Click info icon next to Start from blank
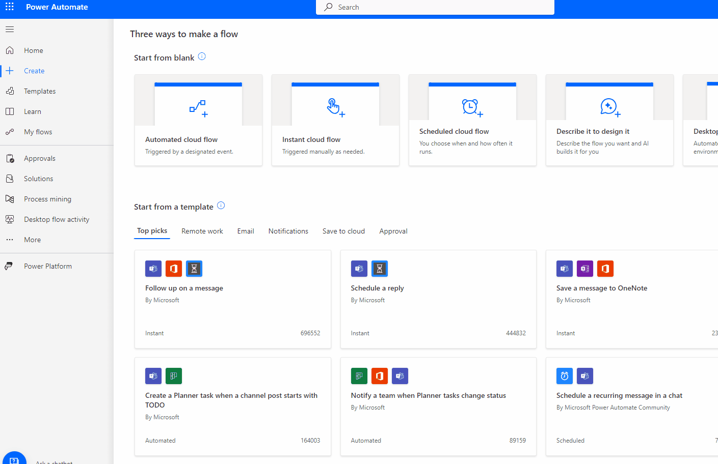This screenshot has width=718, height=464. 202,56
